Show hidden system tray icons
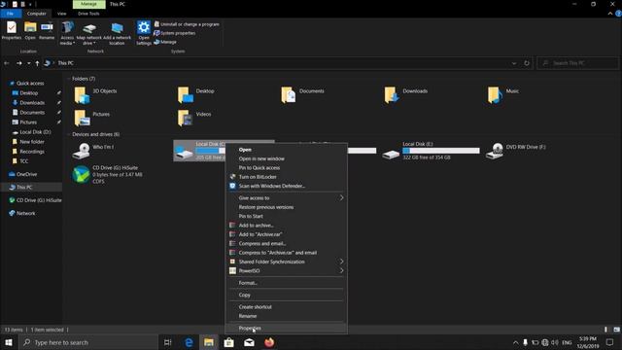622x350 pixels. [x=515, y=342]
